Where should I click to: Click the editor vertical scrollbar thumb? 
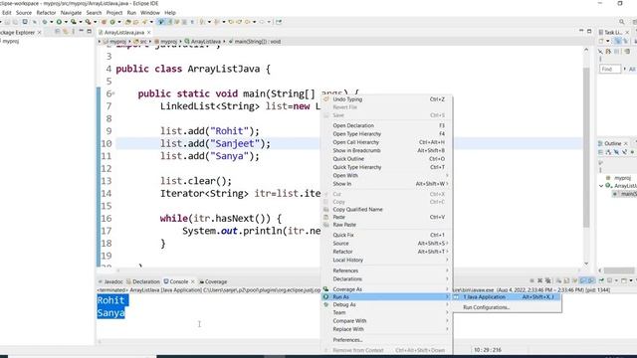click(x=586, y=146)
